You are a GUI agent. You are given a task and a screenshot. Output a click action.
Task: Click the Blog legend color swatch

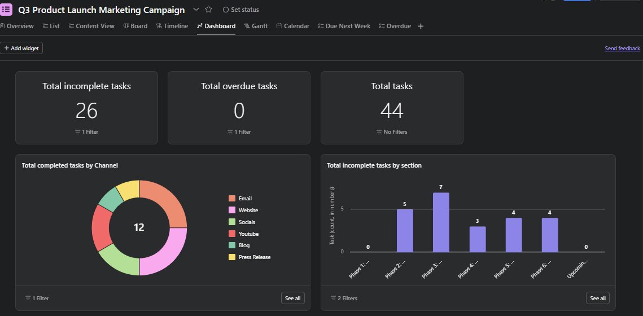tap(232, 245)
